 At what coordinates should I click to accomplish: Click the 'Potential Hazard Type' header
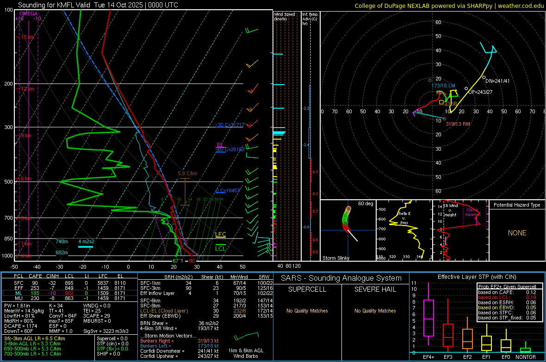pyautogui.click(x=517, y=205)
